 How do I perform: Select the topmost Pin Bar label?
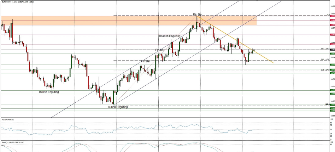(198, 14)
